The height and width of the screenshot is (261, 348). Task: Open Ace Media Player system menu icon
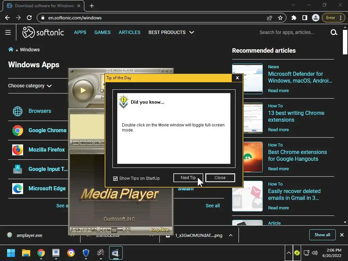click(72, 71)
